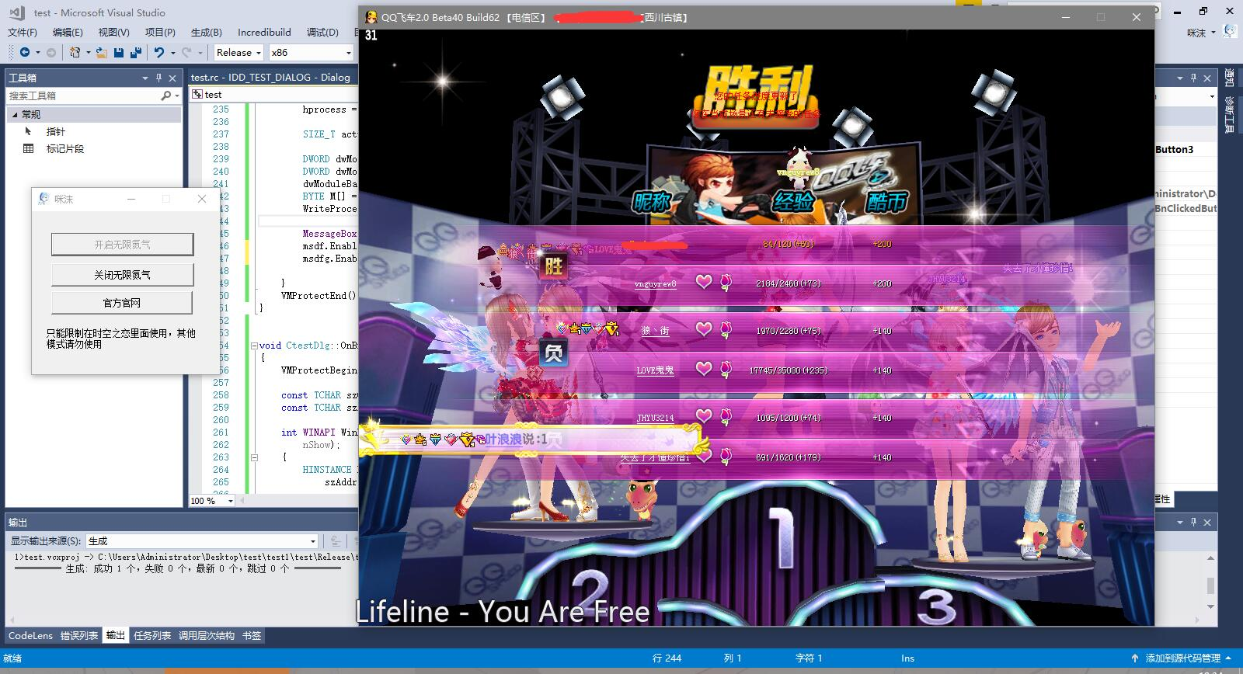Click the open file folder icon

102,52
